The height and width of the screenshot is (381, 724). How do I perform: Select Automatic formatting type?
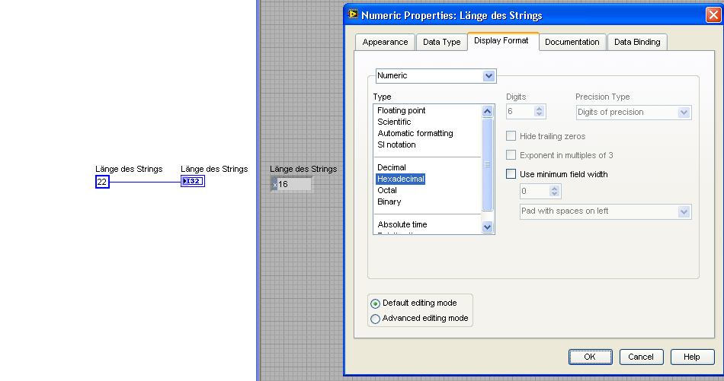click(x=415, y=133)
